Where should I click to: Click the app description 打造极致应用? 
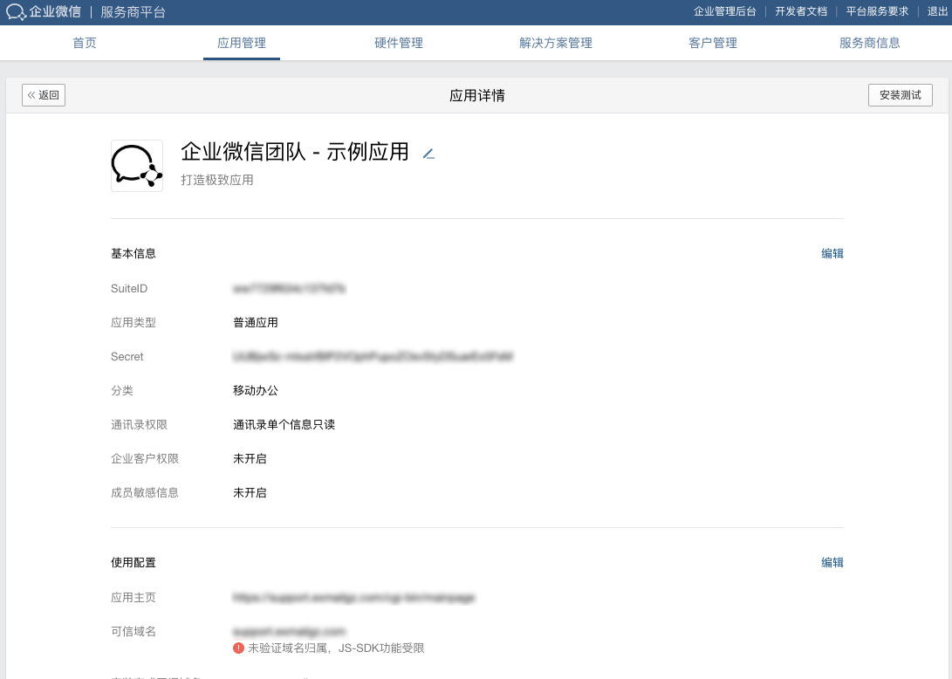tap(217, 180)
